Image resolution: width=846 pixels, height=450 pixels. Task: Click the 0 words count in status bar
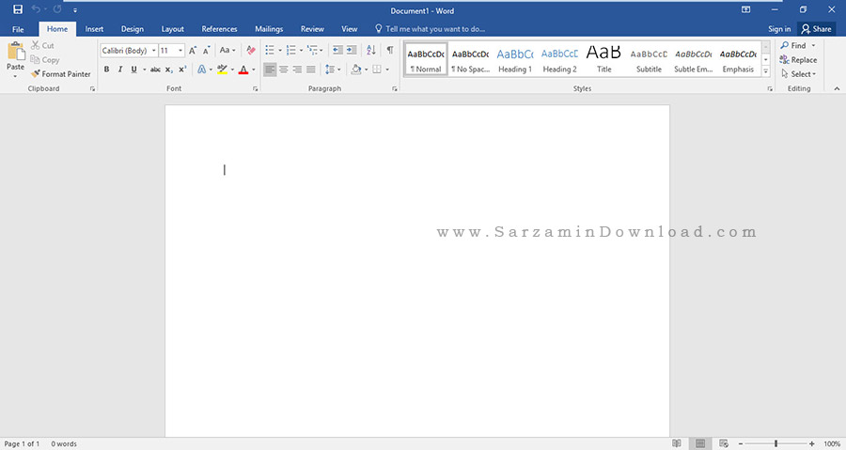[x=64, y=443]
